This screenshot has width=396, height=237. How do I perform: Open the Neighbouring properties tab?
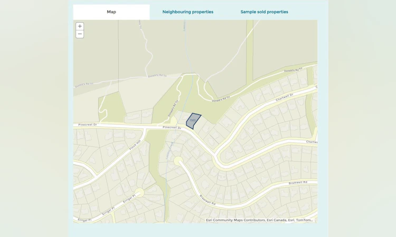point(188,12)
